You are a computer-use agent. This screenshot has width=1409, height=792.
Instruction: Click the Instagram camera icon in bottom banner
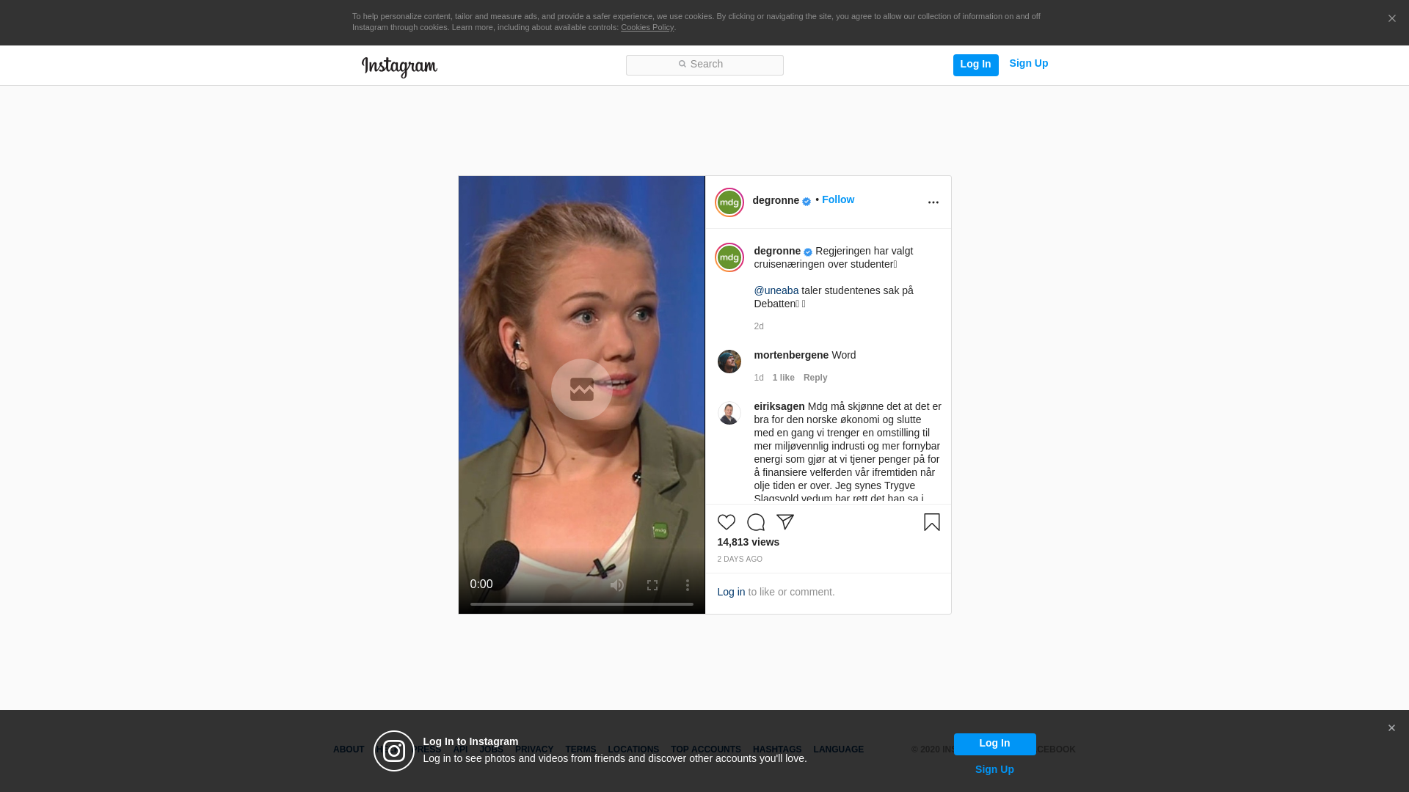[x=394, y=751]
